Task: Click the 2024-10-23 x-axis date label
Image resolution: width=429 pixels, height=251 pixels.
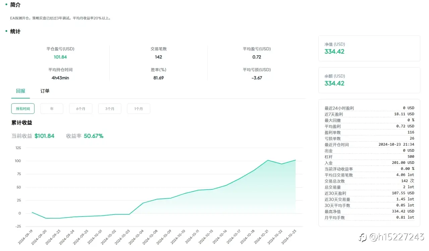Action: pyautogui.click(x=288, y=237)
